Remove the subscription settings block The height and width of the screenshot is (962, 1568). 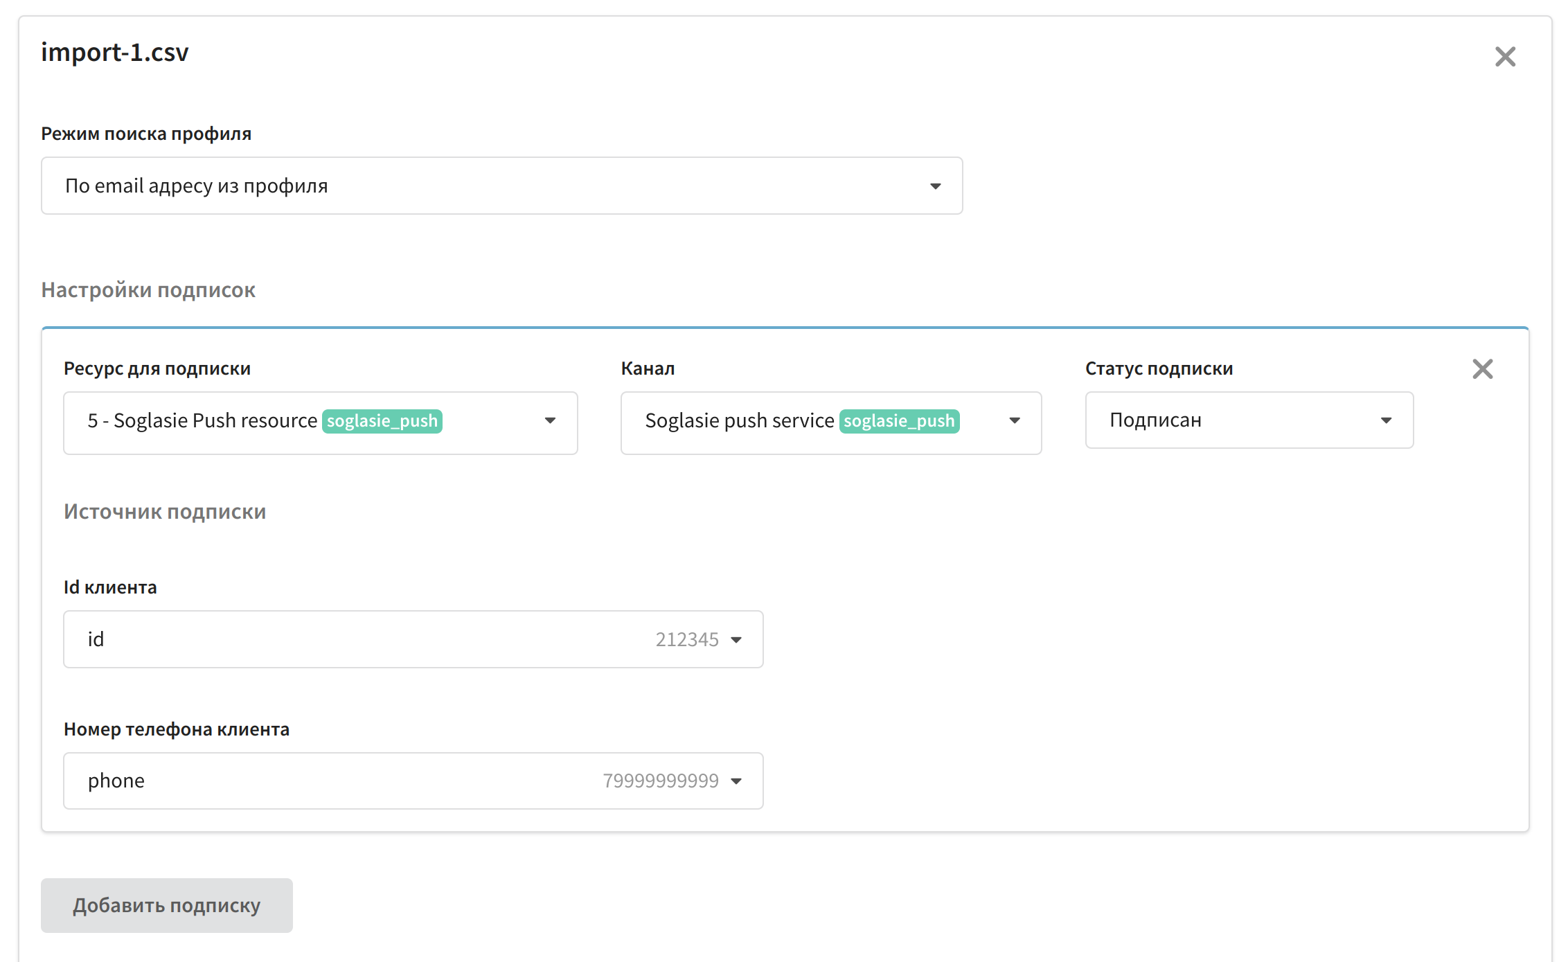(1482, 368)
